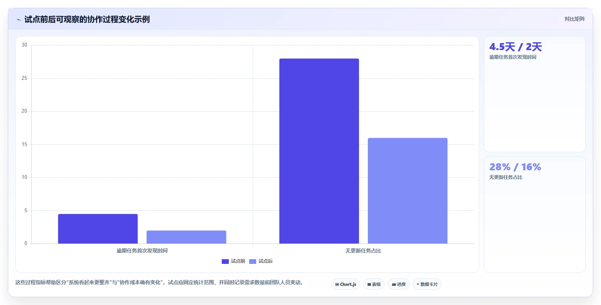Click the light blue 试点后 legend swatch
The image size is (601, 305).
coord(253,262)
